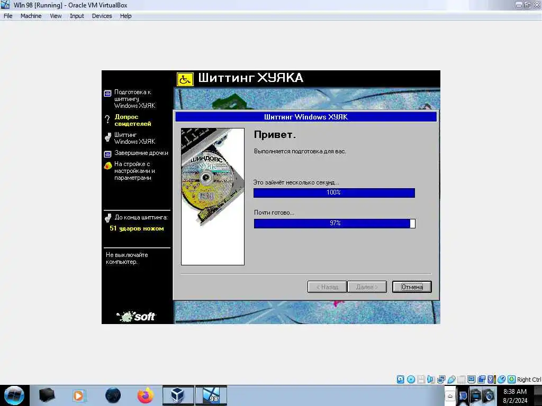Open the View menu
The height and width of the screenshot is (406, 542).
pos(56,16)
